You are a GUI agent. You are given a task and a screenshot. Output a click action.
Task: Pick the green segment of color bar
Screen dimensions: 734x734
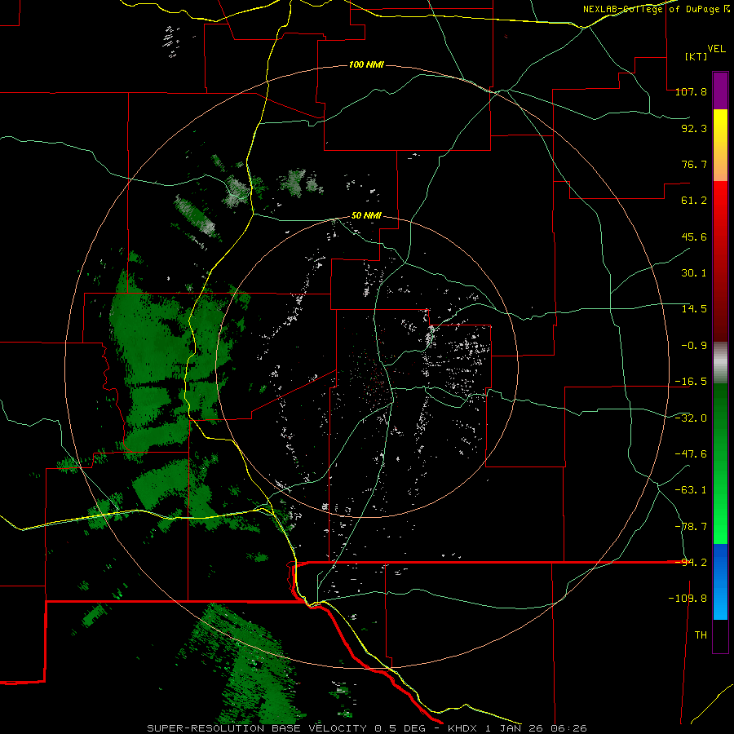pyautogui.click(x=720, y=463)
